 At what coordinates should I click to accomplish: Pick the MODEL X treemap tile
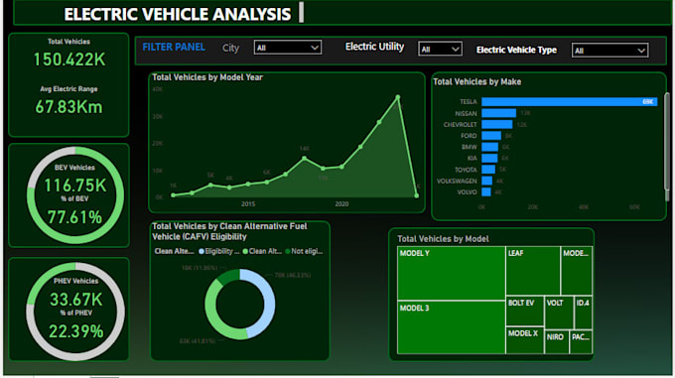pyautogui.click(x=525, y=340)
